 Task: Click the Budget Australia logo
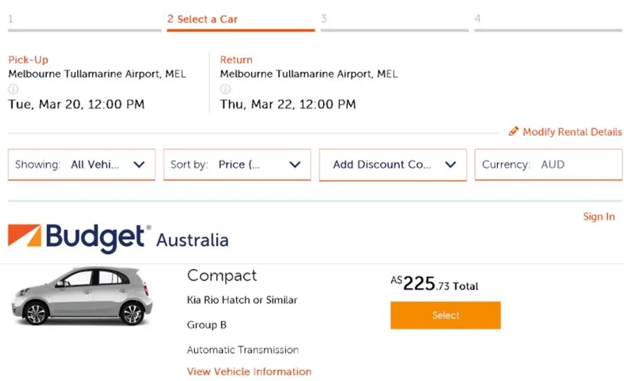point(118,238)
